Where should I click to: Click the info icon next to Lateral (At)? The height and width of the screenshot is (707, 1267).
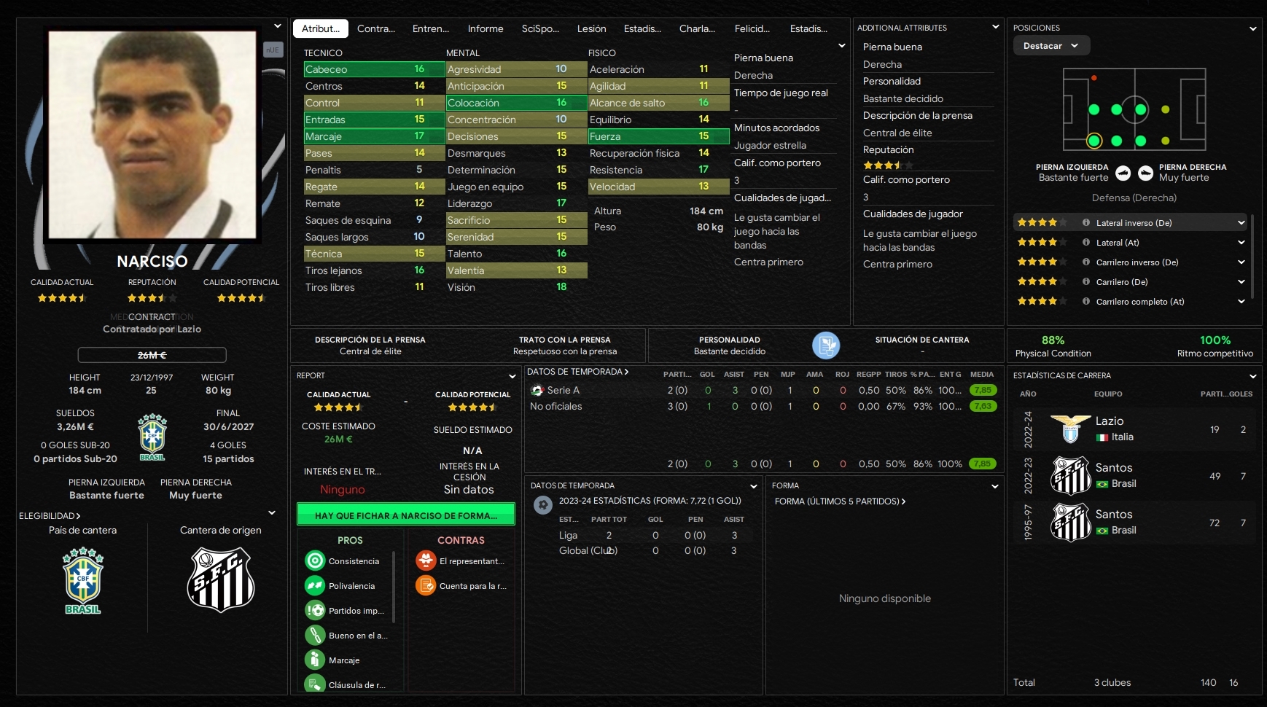tap(1086, 243)
